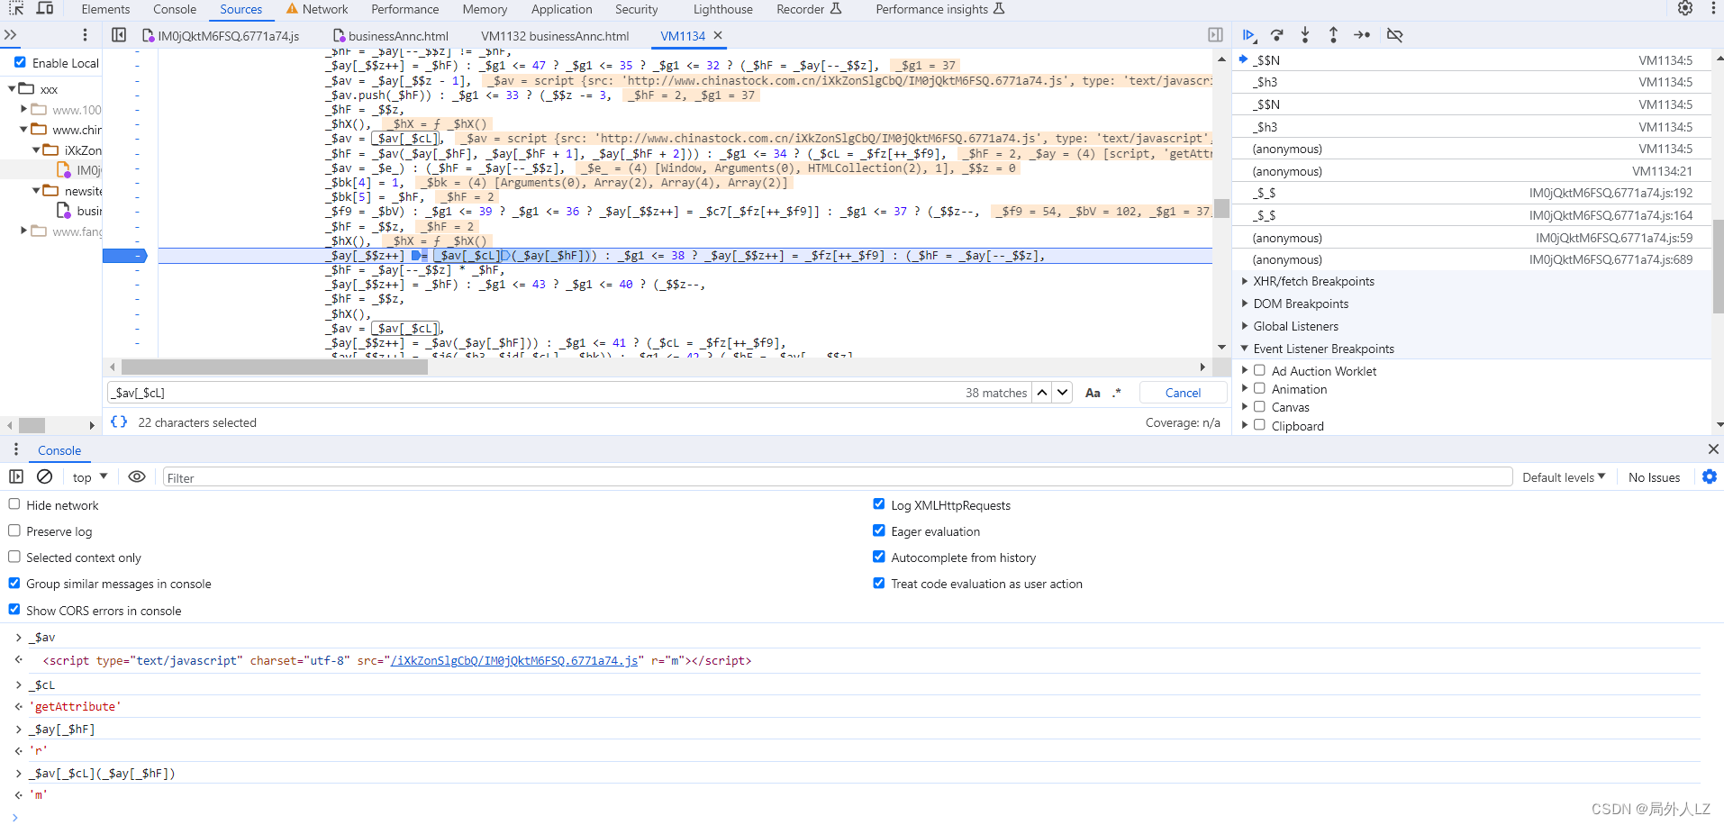1724x825 pixels.
Task: Go to previous search match
Action: [x=1042, y=393]
